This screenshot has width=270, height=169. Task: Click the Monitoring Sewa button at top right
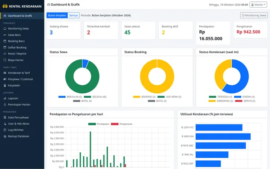(254, 15)
